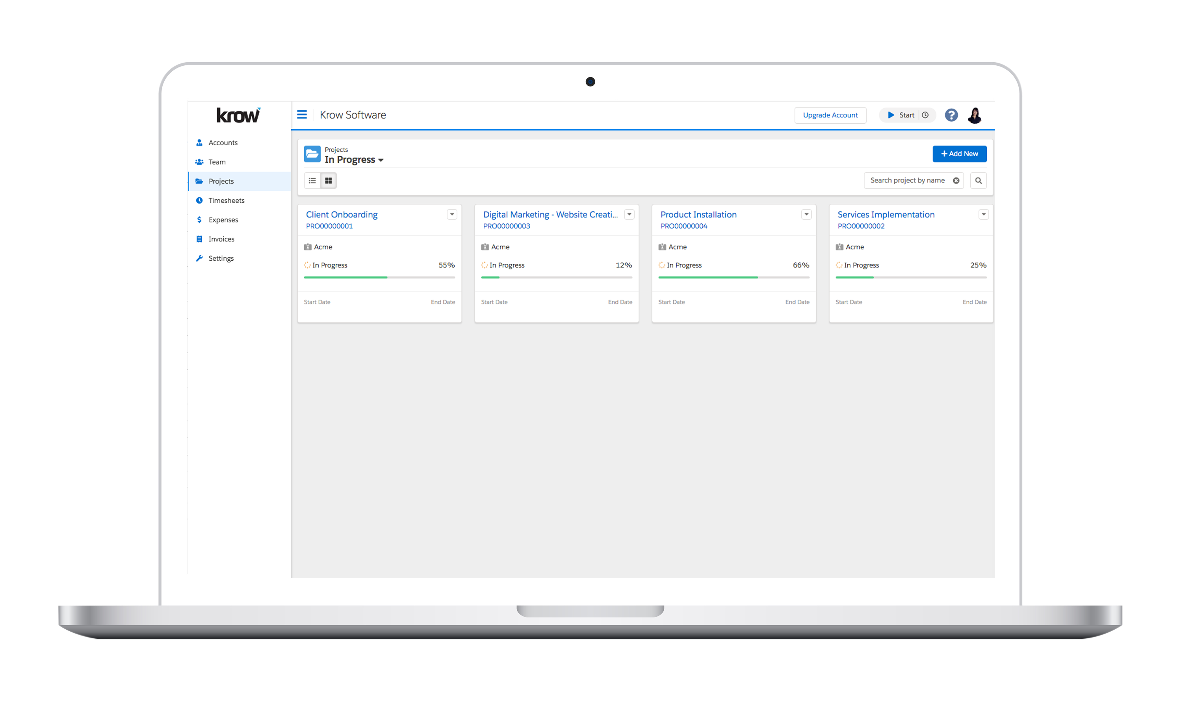Open Timesheets in the sidebar
The image size is (1181, 710).
coord(226,200)
